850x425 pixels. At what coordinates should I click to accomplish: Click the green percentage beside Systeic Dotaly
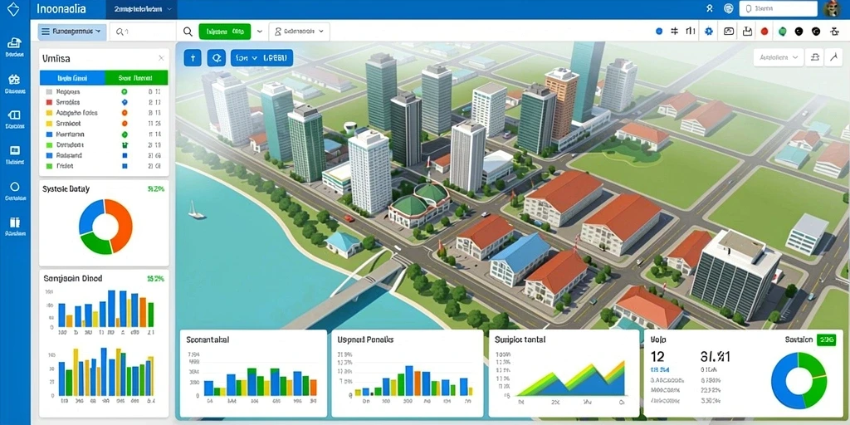tap(155, 189)
